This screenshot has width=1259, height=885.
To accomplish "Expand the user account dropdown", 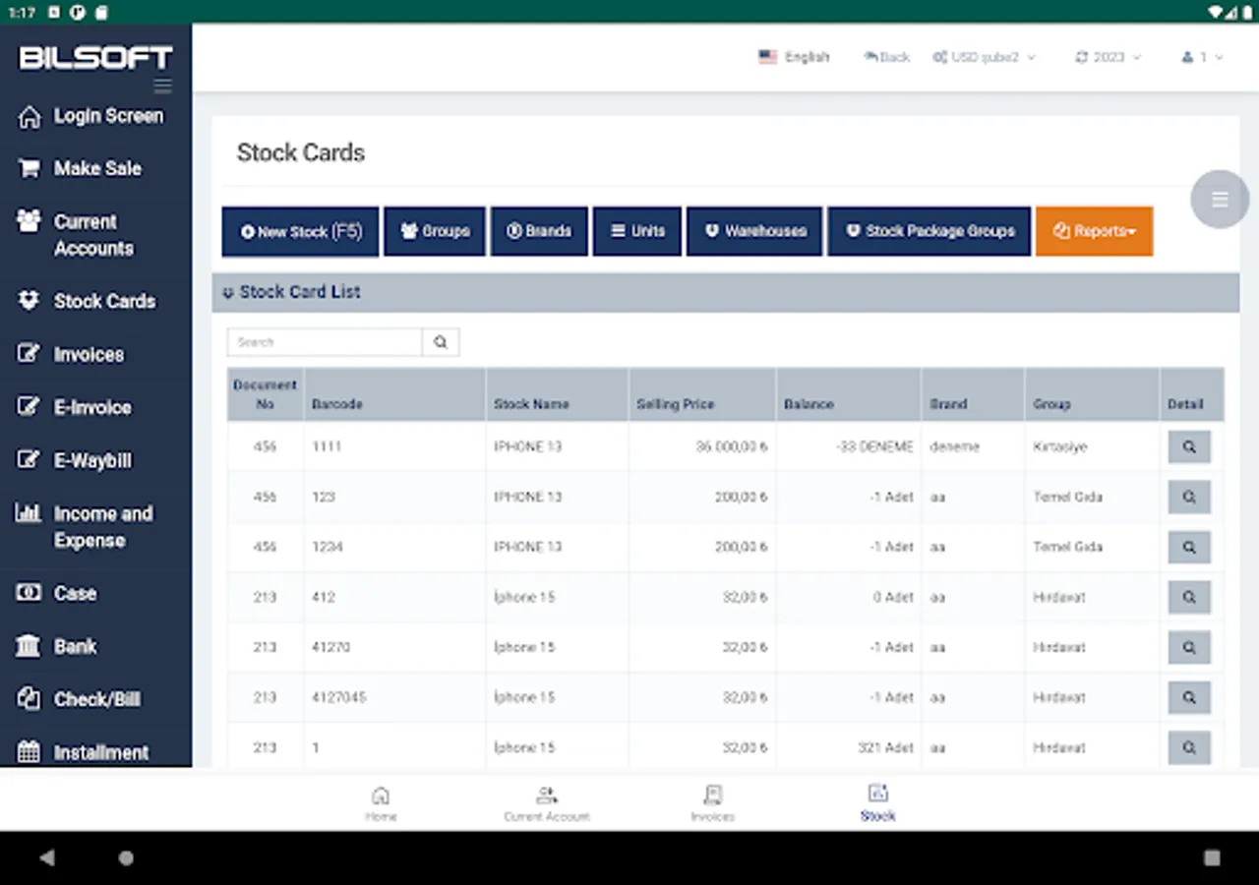I will (1200, 57).
